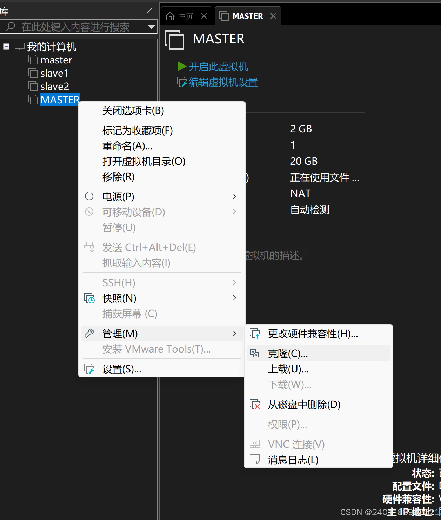Viewport: 441px width, 520px height.
Task: Expand the 管理(M) submenu arrow
Action: (x=234, y=333)
